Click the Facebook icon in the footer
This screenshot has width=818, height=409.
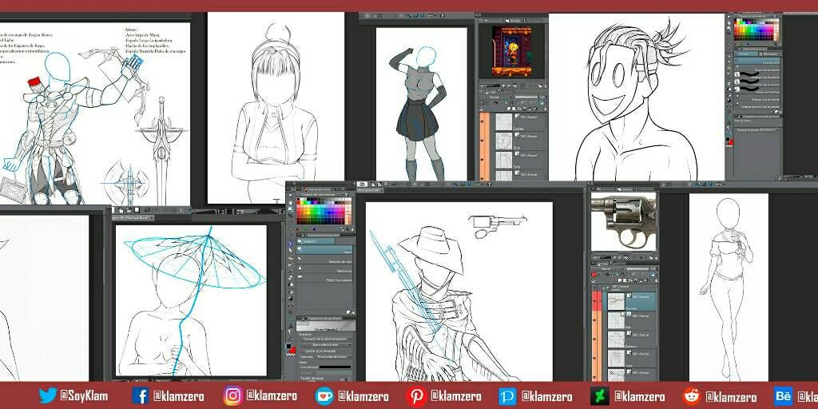pyautogui.click(x=139, y=396)
